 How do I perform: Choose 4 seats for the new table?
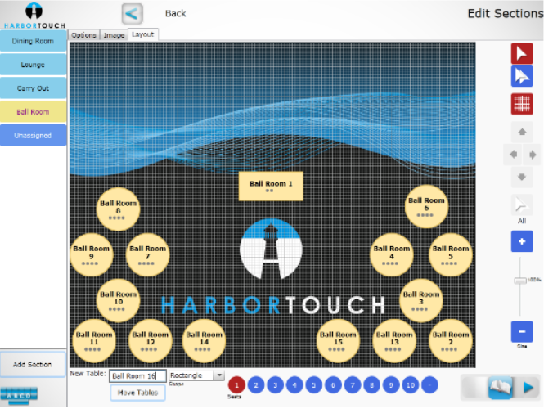294,384
